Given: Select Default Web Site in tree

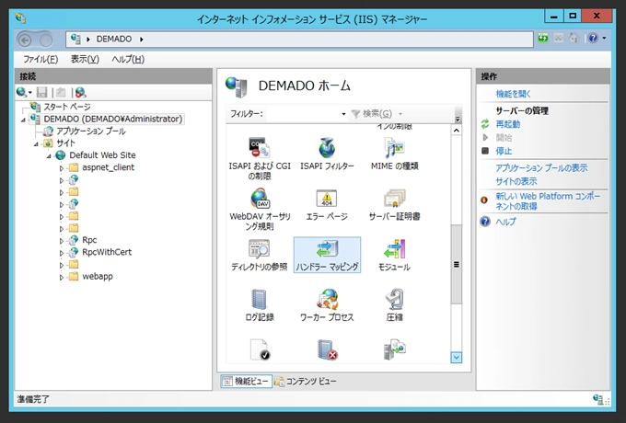Looking at the screenshot, I should click(102, 155).
